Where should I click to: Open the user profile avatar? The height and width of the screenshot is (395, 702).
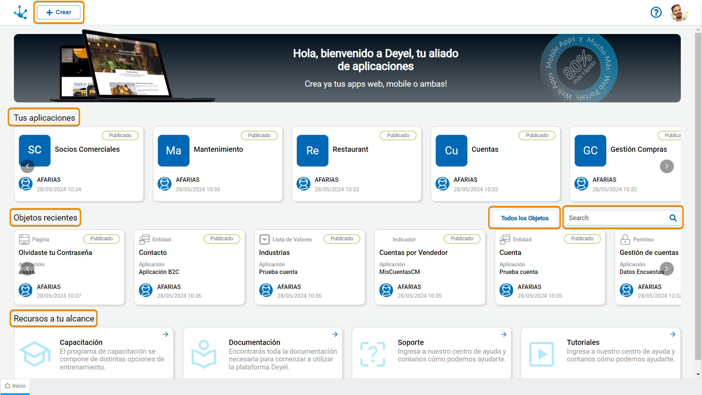(679, 12)
